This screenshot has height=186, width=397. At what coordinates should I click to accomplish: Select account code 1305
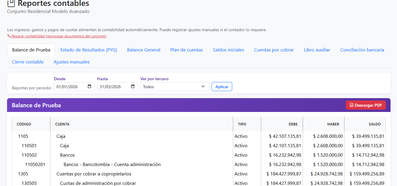23,174
